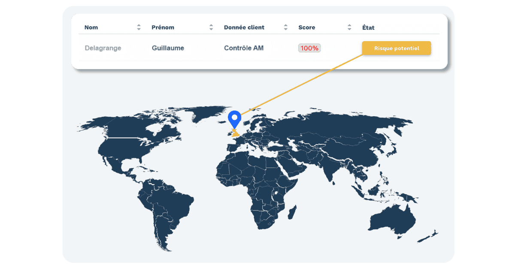Open the Delagrange name cell
Viewport: 515px width, 270px height.
(103, 48)
